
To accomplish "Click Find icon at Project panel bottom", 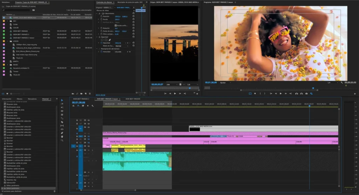I will pos(77,94).
